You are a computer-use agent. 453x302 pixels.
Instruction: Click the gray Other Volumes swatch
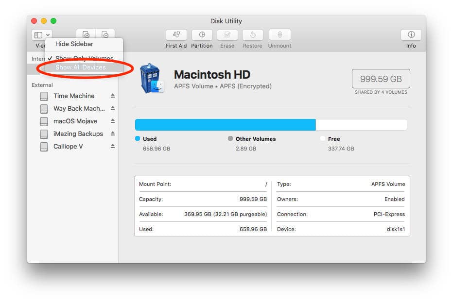pos(230,138)
